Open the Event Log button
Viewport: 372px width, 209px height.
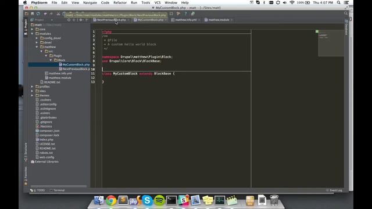[334, 190]
